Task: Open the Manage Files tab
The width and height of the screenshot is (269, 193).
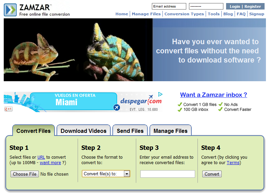Action: pos(170,131)
